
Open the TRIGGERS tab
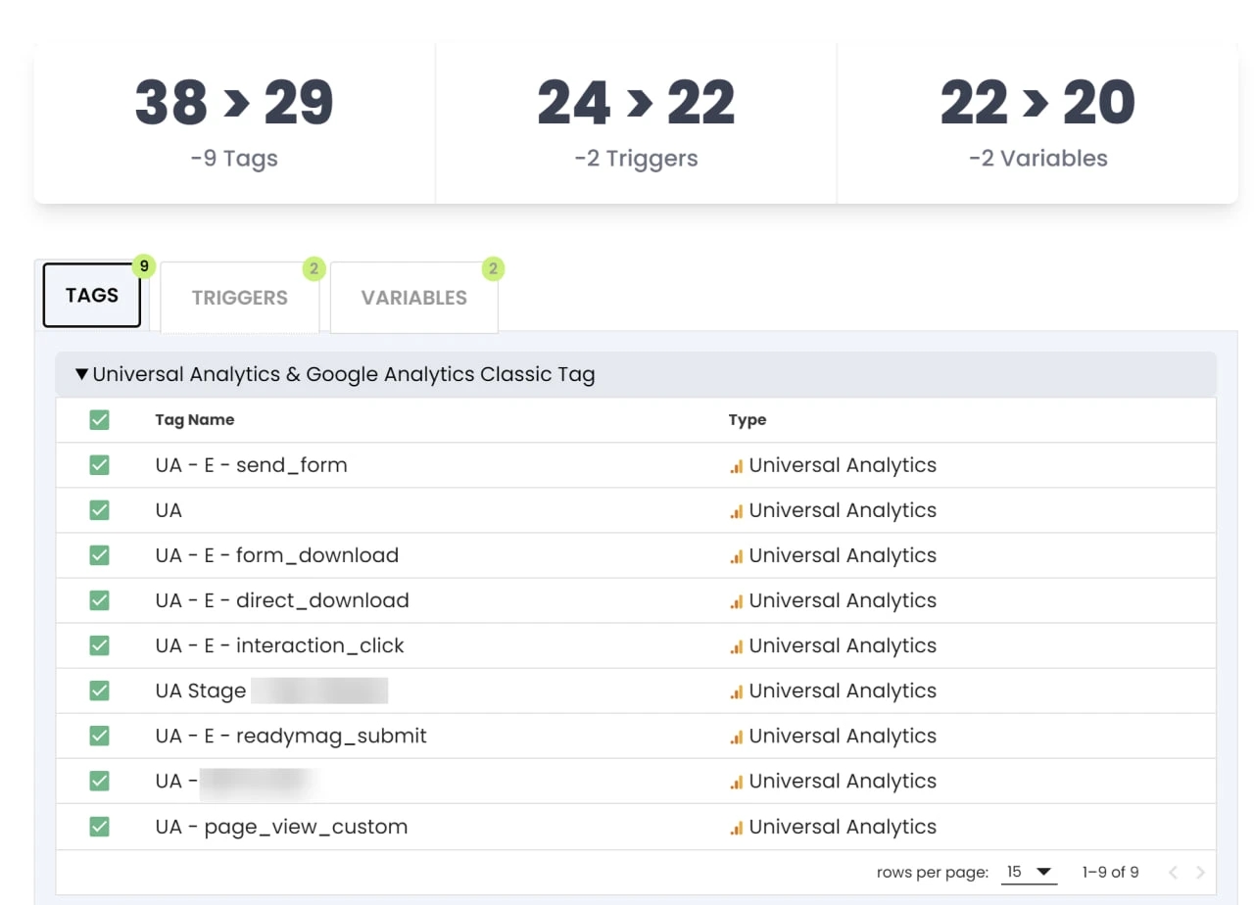point(240,298)
